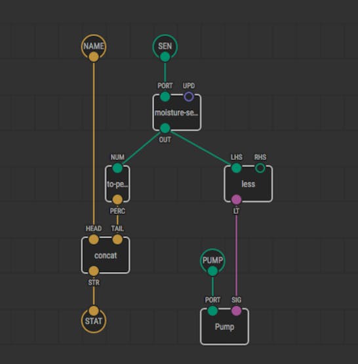The width and height of the screenshot is (358, 364).
Task: Select the to-pe... node
Action: click(x=117, y=184)
